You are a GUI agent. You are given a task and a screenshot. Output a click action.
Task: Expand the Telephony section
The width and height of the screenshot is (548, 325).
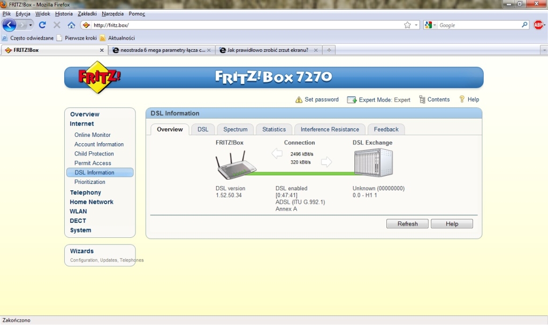pyautogui.click(x=85, y=192)
